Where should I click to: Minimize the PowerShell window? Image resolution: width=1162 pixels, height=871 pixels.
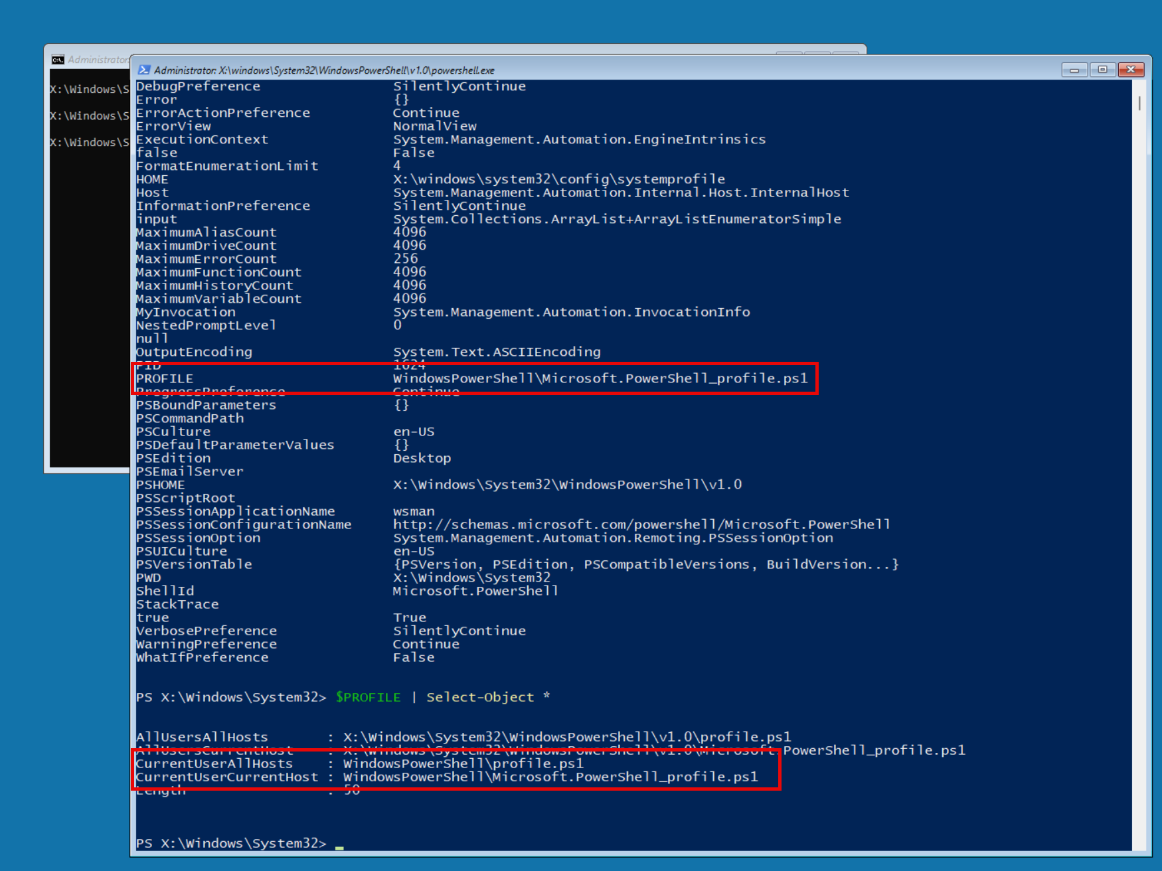[1074, 70]
